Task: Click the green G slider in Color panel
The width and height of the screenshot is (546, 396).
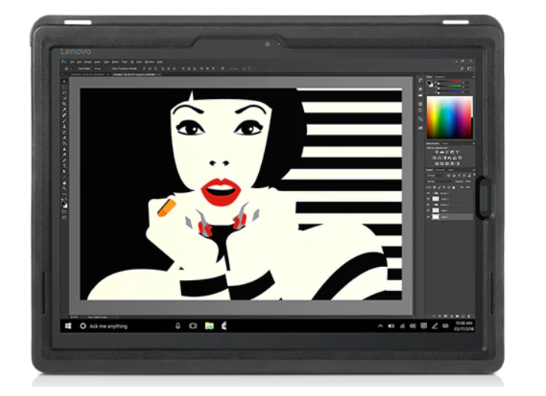Action: coord(450,86)
